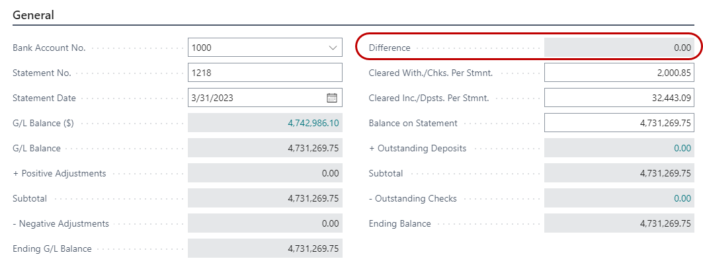The width and height of the screenshot is (703, 265).
Task: Drill into the Outstanding Checks amount
Action: point(682,198)
